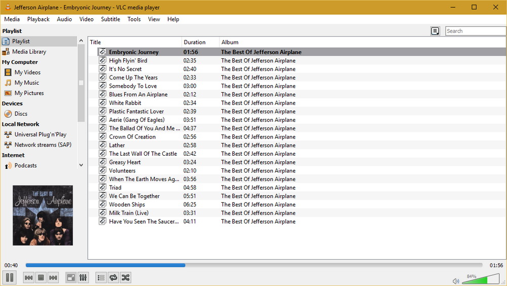This screenshot has width=507, height=286.
Task: Sort playlist by Duration column header
Action: 200,42
